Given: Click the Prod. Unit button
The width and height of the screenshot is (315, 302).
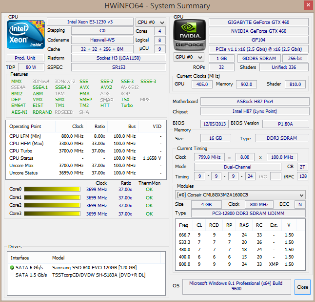Looking at the screenshot, I should click(x=25, y=58).
